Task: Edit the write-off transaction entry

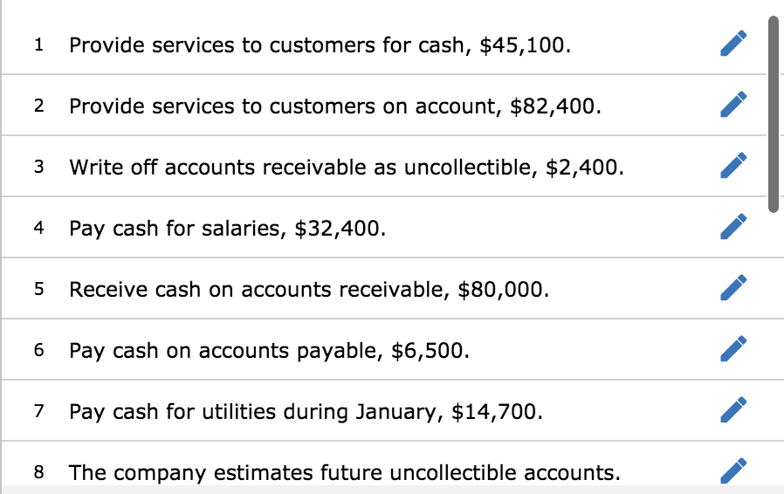Action: [733, 166]
